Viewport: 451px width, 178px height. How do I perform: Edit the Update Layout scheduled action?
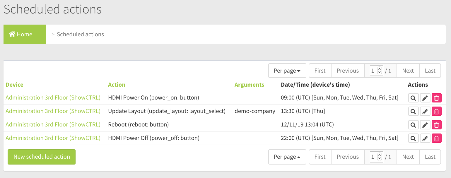pos(425,112)
